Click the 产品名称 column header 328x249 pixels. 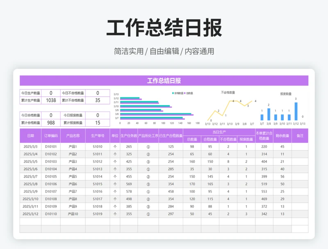pyautogui.click(x=73, y=136)
